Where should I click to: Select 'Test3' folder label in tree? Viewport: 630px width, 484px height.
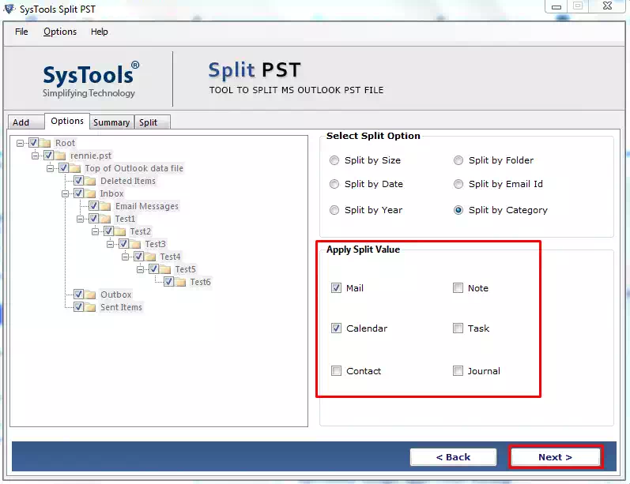(x=156, y=244)
